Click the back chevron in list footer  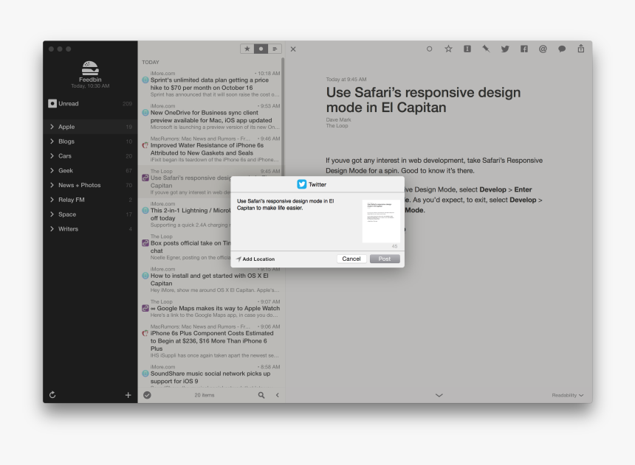[x=278, y=395]
